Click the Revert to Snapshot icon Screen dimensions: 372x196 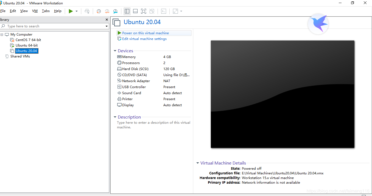(107, 11)
